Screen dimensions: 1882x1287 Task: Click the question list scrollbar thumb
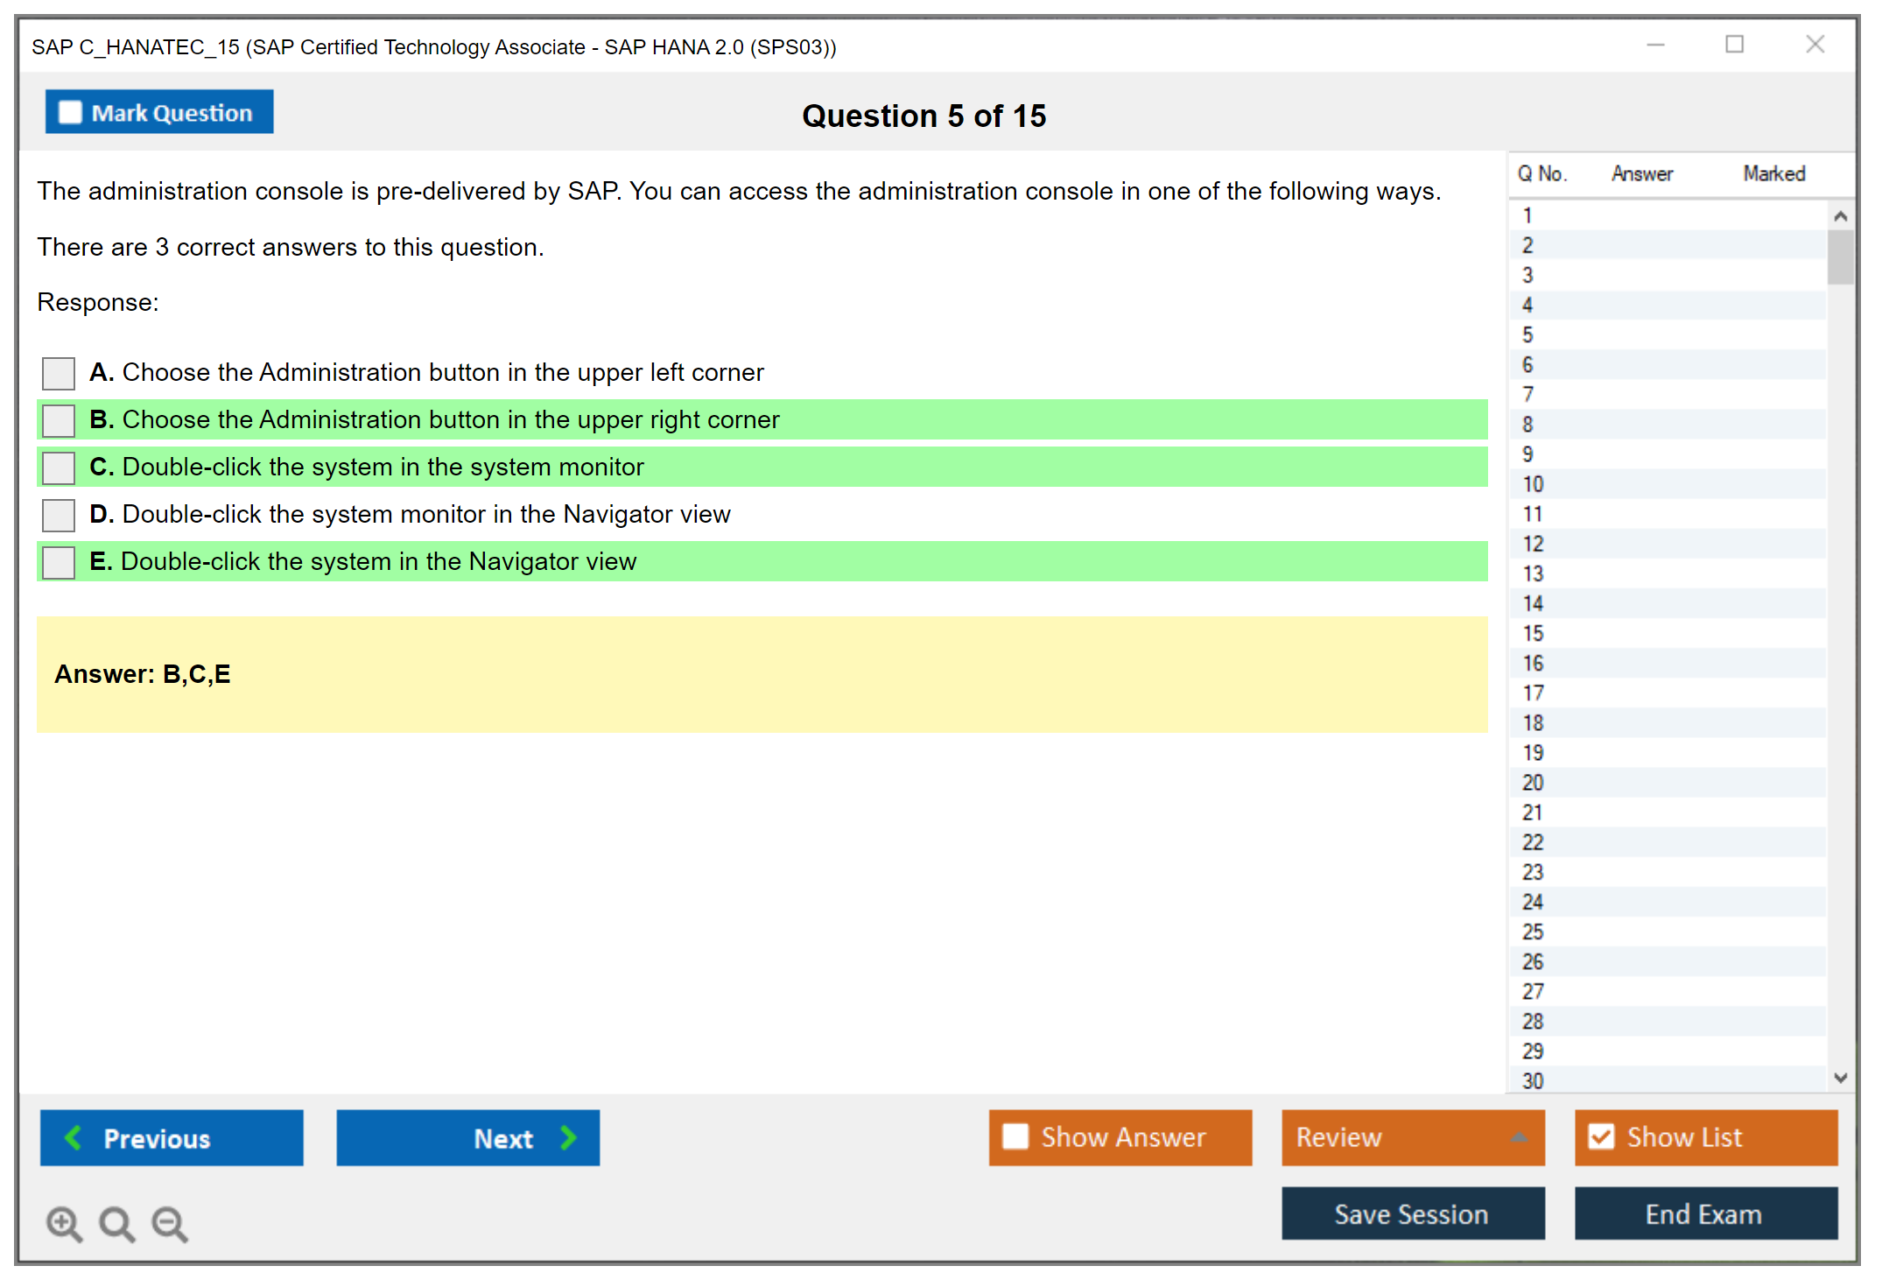1840,257
